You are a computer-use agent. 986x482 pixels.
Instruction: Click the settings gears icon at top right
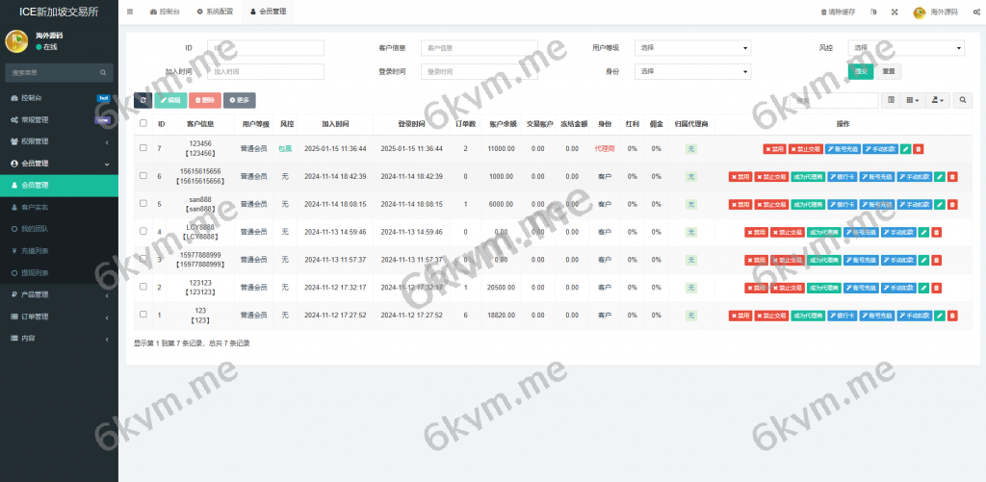pyautogui.click(x=976, y=12)
